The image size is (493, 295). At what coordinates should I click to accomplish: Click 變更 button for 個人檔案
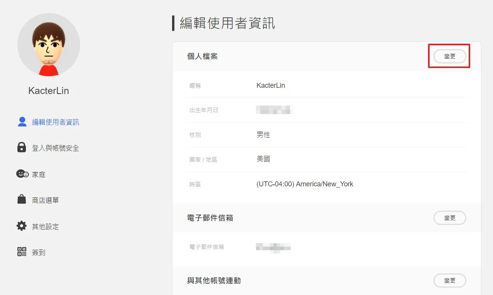(450, 56)
